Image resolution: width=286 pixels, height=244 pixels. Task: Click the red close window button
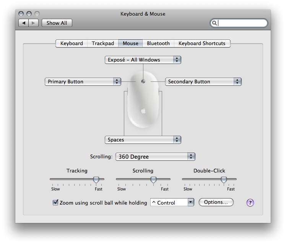(21, 14)
